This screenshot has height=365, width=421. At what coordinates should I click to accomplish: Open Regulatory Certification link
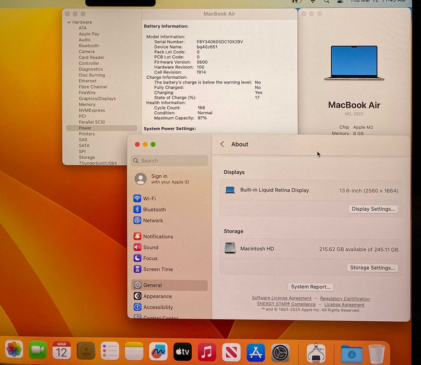(x=345, y=299)
